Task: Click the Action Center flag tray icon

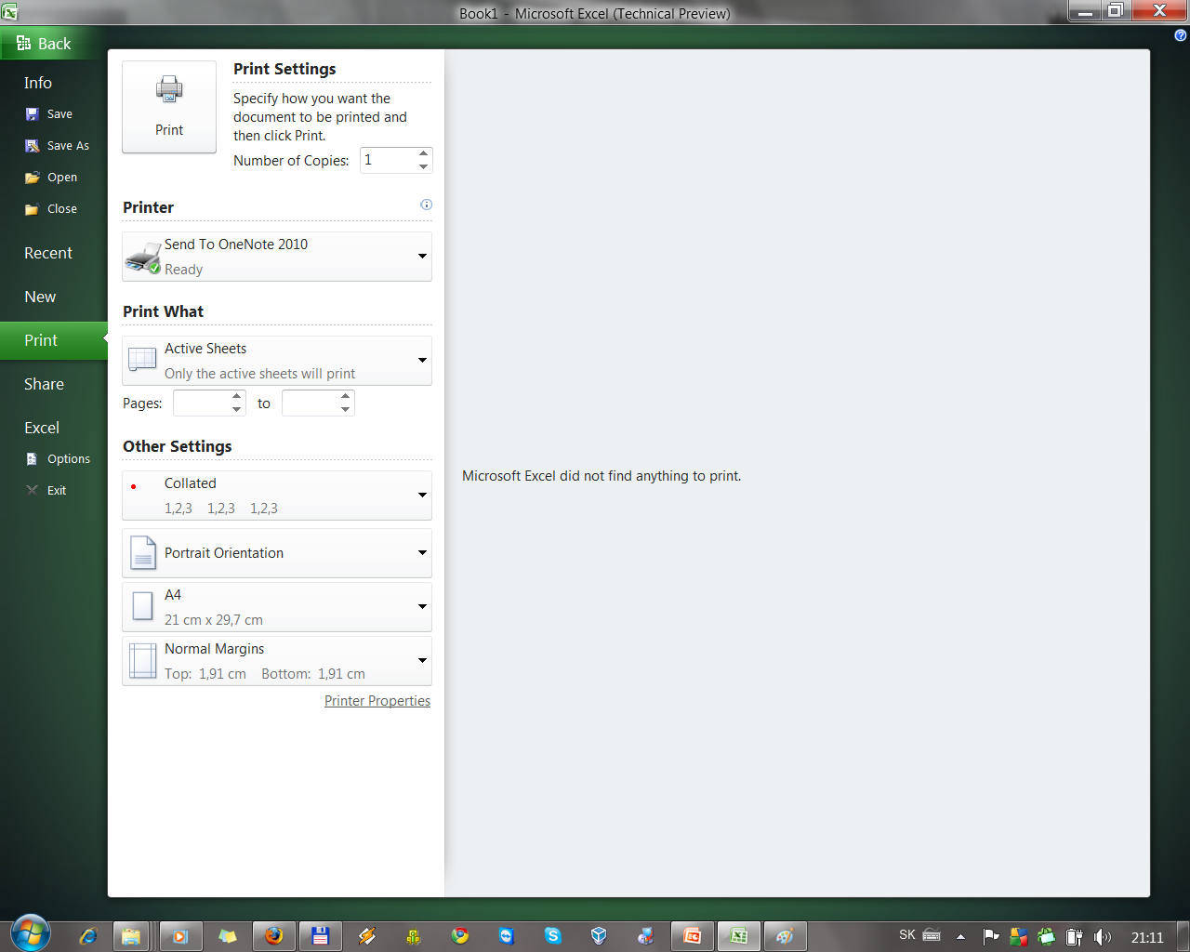Action: pyautogui.click(x=991, y=936)
